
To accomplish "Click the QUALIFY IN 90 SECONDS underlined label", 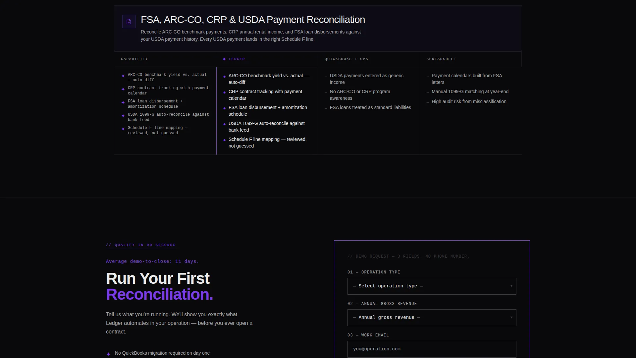I will click(141, 245).
